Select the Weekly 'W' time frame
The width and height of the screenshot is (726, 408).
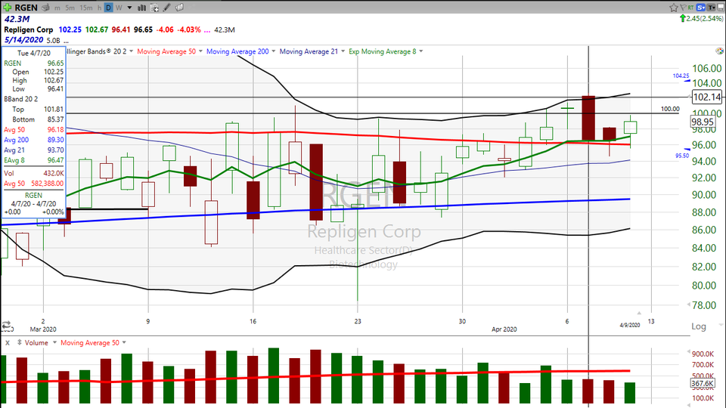pyautogui.click(x=119, y=8)
